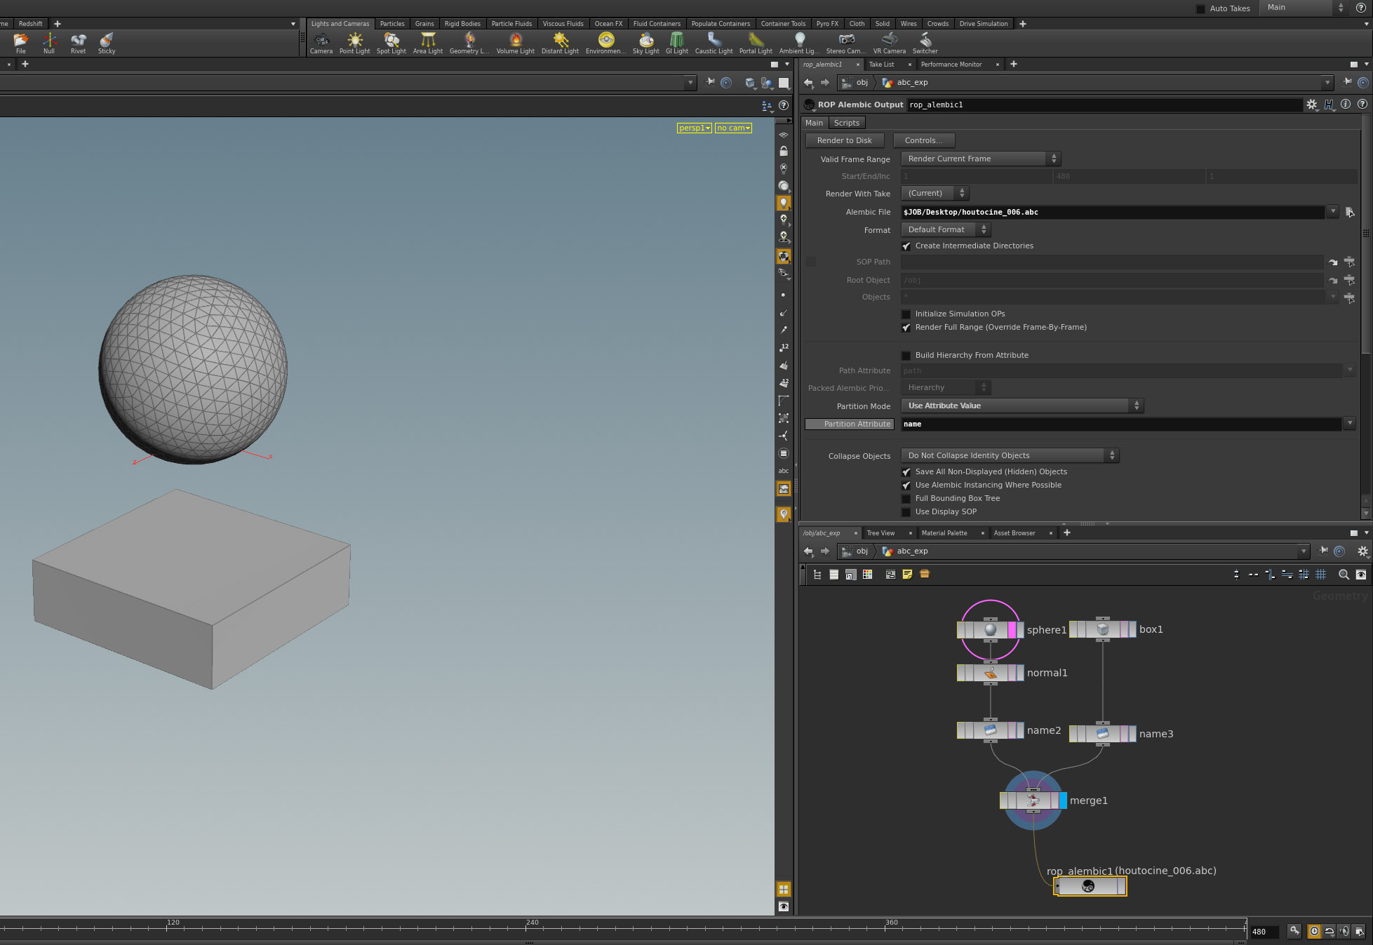This screenshot has height=945, width=1373.
Task: Open the Alembic File chooser icon
Action: pyautogui.click(x=1349, y=212)
